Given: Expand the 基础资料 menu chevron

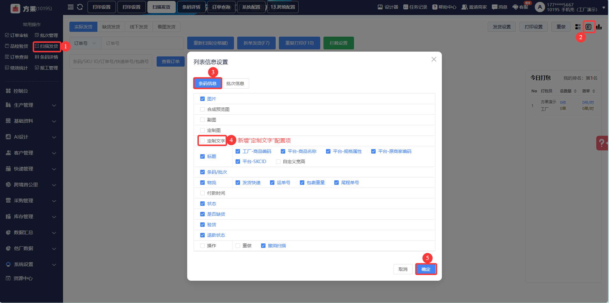Looking at the screenshot, I should [x=54, y=121].
